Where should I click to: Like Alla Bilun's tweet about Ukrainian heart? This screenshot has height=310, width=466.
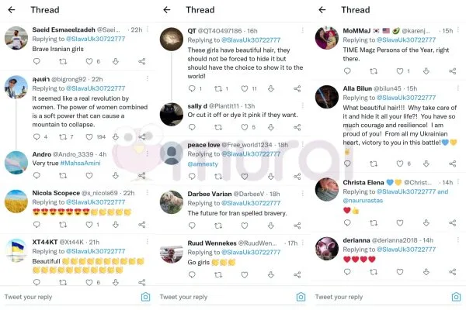pyautogui.click(x=400, y=164)
